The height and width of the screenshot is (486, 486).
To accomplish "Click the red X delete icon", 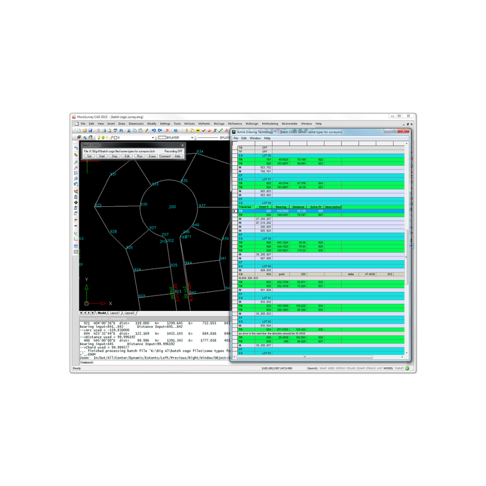I will click(167, 131).
